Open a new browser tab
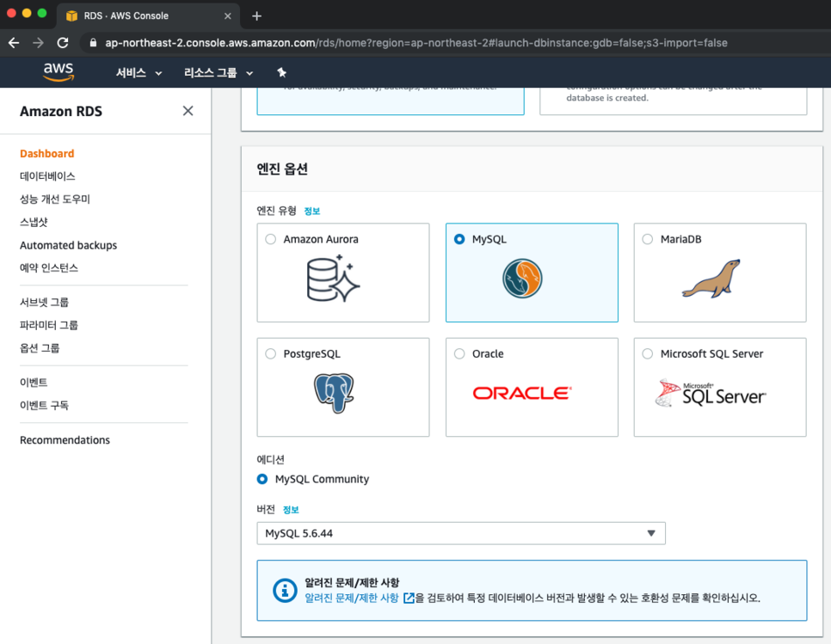The width and height of the screenshot is (831, 644). pyautogui.click(x=256, y=15)
